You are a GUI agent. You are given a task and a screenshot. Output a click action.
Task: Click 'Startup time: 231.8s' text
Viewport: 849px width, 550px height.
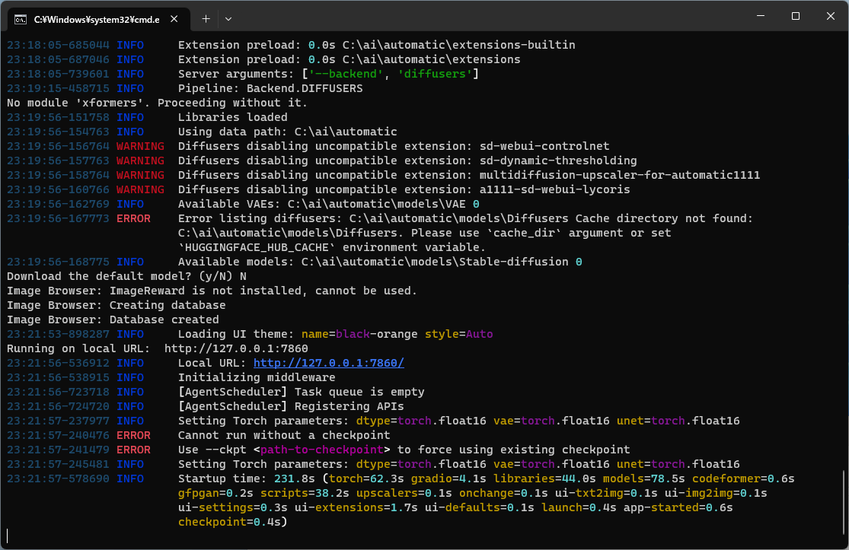click(247, 478)
